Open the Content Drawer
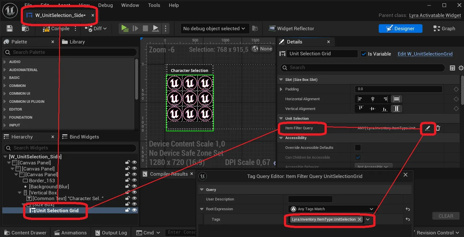 click(x=26, y=233)
